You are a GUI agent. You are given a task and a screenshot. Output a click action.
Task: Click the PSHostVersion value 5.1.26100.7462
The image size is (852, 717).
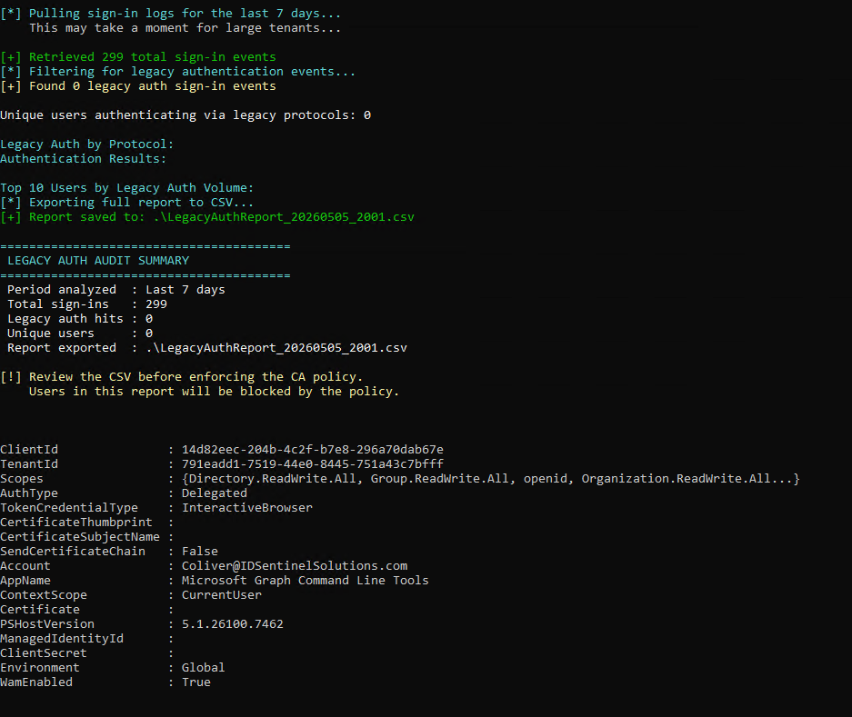coord(233,623)
